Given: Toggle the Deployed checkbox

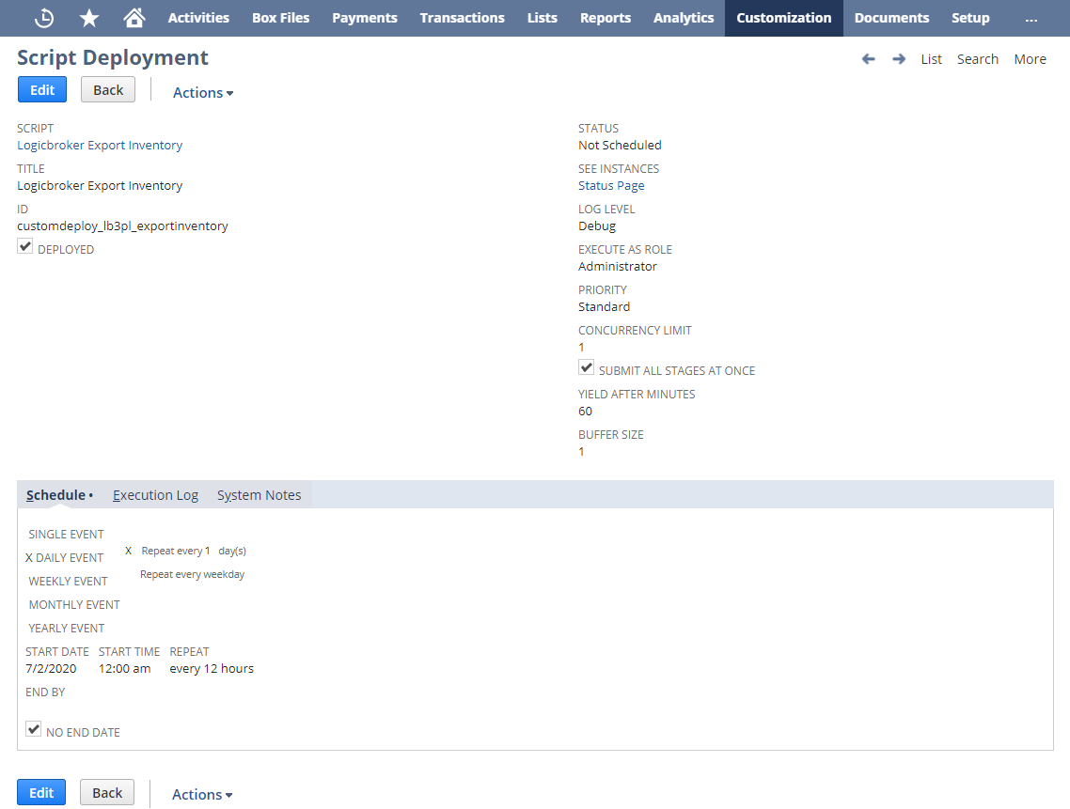Looking at the screenshot, I should coord(25,247).
